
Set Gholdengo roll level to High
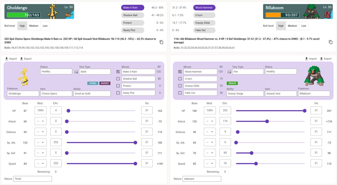coord(22,26)
